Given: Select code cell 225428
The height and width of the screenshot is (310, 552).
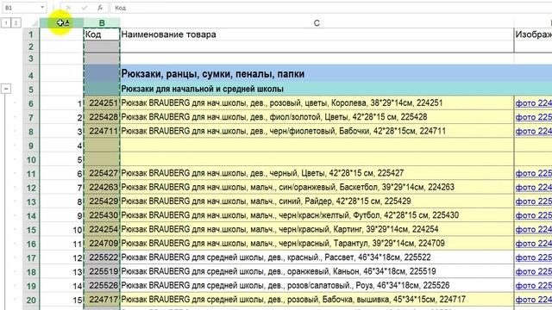Looking at the screenshot, I should (102, 117).
